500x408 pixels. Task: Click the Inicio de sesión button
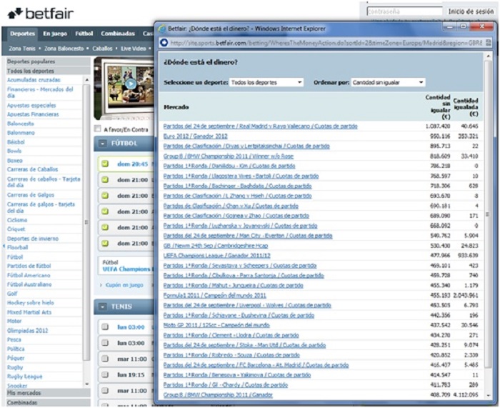[470, 11]
